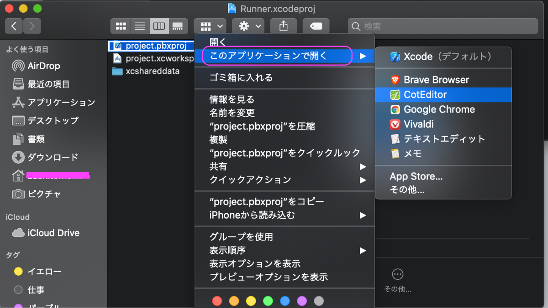Select the project.pbxproj file
Viewport: 548px width, 308px height.
[x=151, y=46]
